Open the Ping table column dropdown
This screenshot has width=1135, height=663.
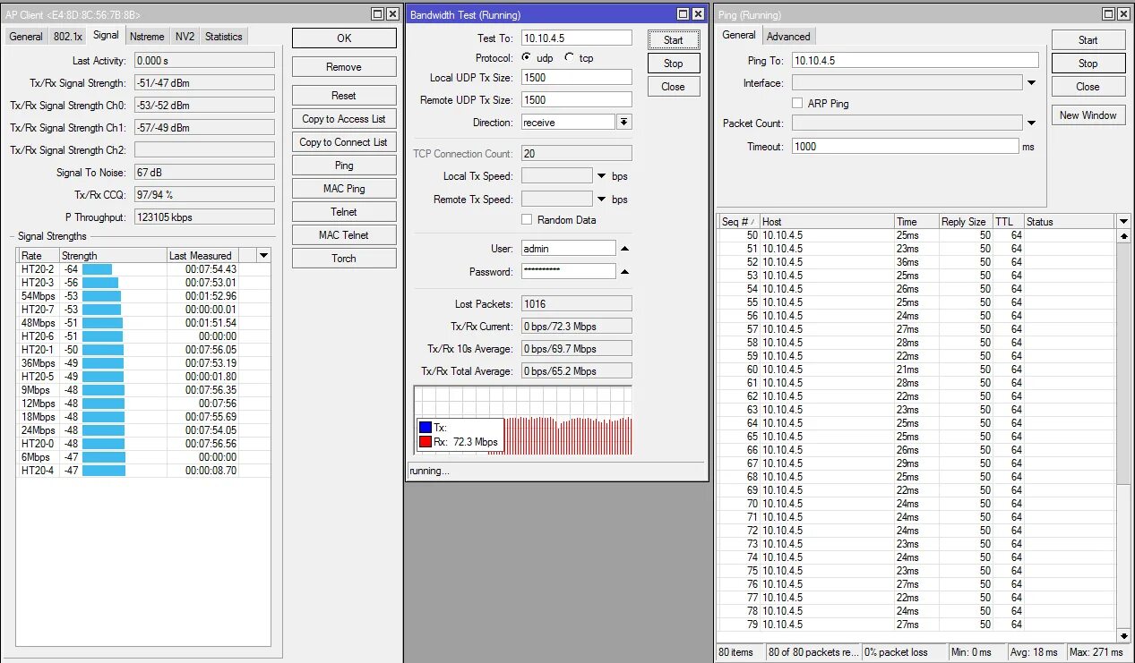point(1123,221)
